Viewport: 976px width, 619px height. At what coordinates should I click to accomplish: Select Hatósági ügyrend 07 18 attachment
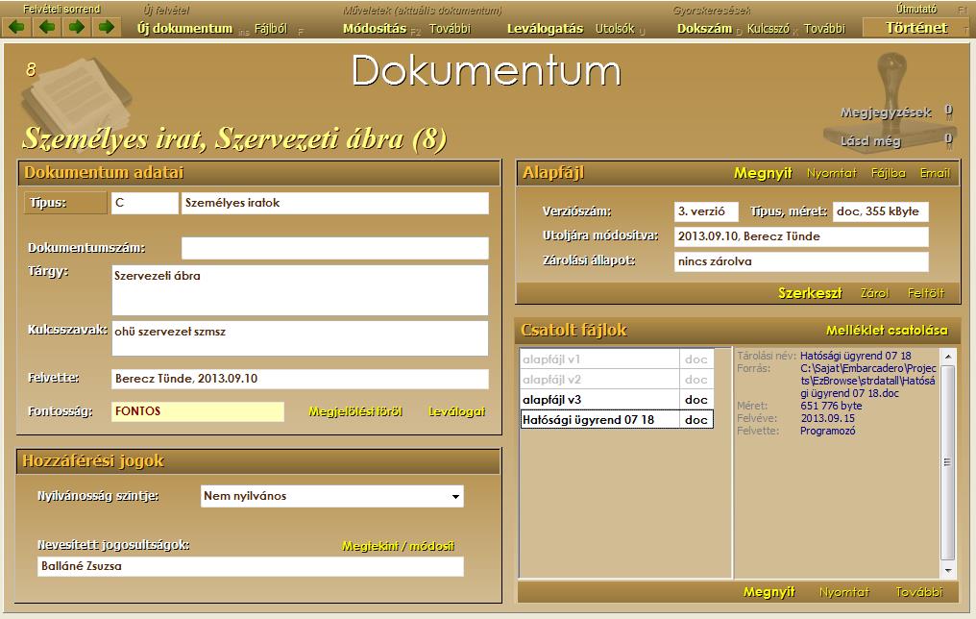[600, 420]
